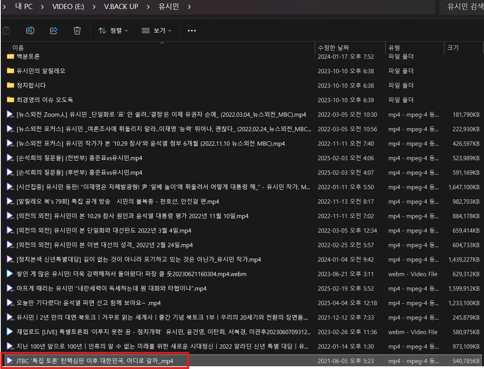Click webm - Video File type of 쌓인 게 많은 유시민

click(x=413, y=274)
